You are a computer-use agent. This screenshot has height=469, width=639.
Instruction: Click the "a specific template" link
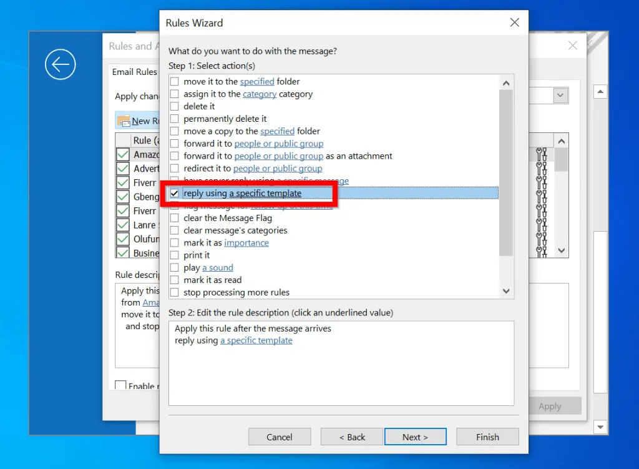[256, 340]
